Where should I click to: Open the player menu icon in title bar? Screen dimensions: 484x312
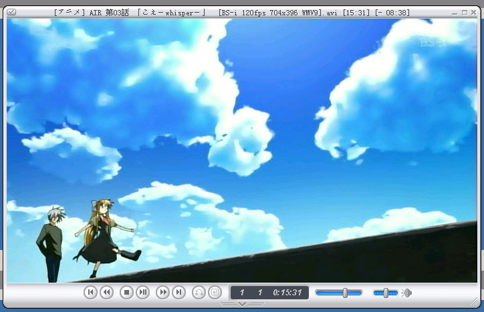click(x=11, y=12)
